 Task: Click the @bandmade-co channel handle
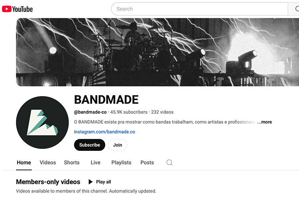click(90, 112)
